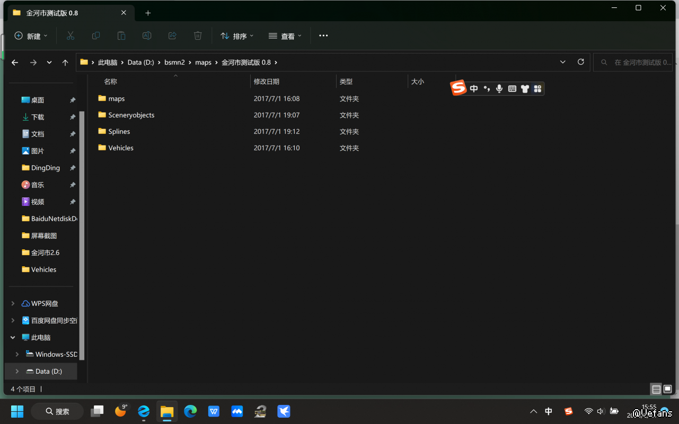The height and width of the screenshot is (424, 679).
Task: Click the Rename icon in toolbar
Action: click(x=147, y=35)
